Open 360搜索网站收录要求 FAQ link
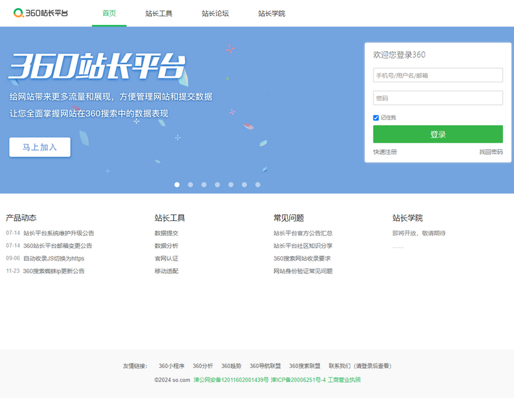Screen dimensions: 514x398 click(302, 258)
